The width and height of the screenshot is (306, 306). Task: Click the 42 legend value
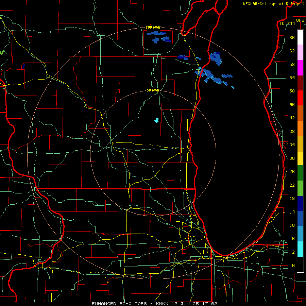pos(292,118)
